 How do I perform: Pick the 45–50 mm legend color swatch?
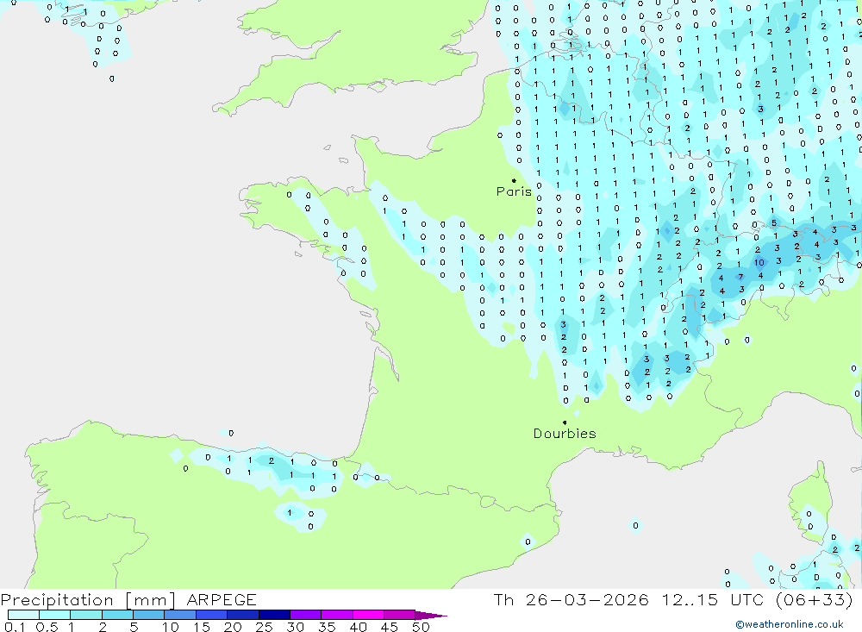(x=399, y=615)
